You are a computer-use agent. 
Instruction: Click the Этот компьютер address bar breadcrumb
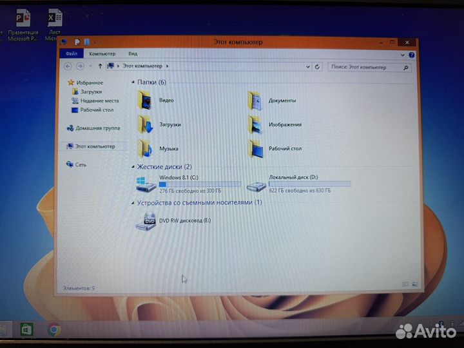coord(142,66)
